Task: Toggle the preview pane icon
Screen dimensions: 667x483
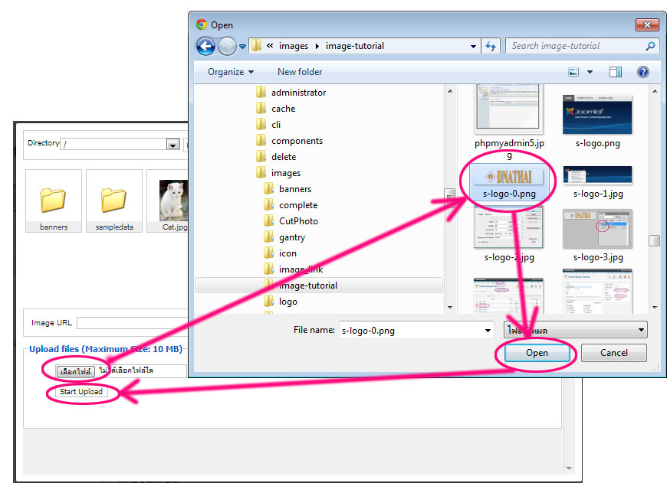Action: pos(615,72)
